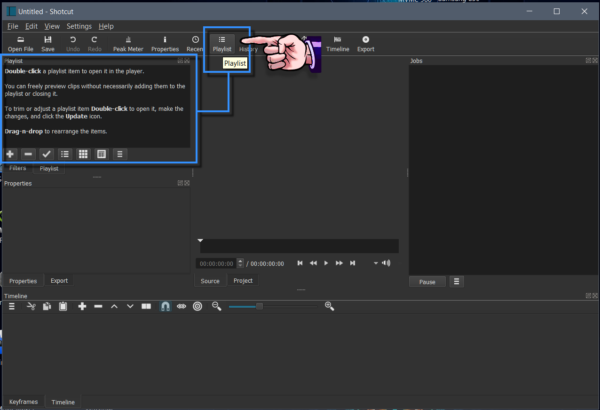Toggle scrub while dragging eye icon
The width and height of the screenshot is (600, 410).
point(182,306)
